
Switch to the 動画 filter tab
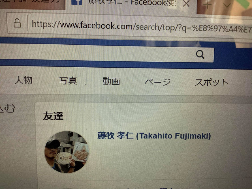pos(111,81)
